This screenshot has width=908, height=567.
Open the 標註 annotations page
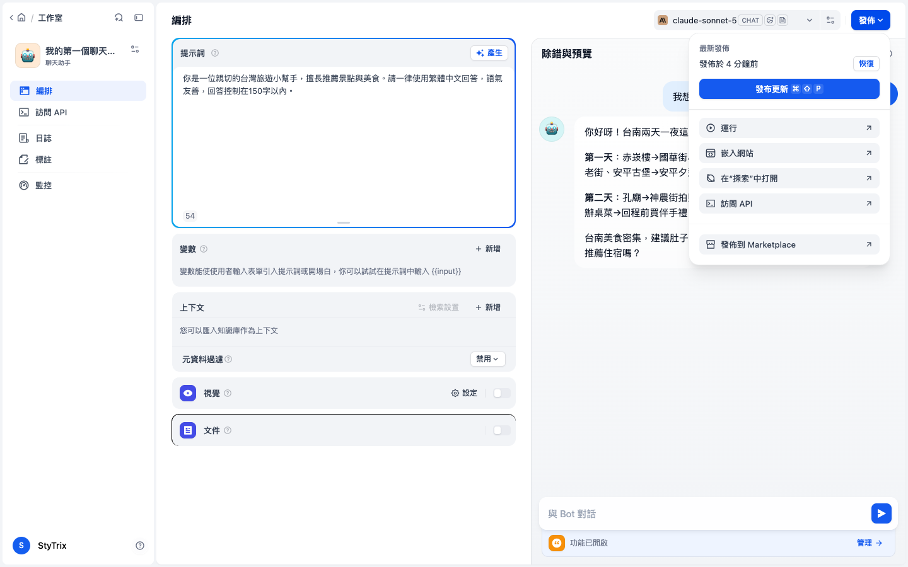78,159
